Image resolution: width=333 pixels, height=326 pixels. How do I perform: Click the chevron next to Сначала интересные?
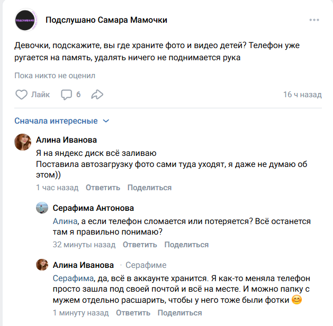pyautogui.click(x=106, y=121)
